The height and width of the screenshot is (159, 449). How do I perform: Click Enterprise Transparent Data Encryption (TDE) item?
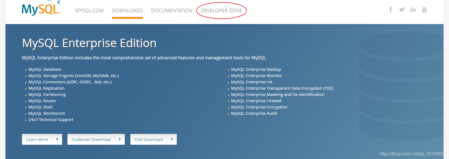(282, 88)
